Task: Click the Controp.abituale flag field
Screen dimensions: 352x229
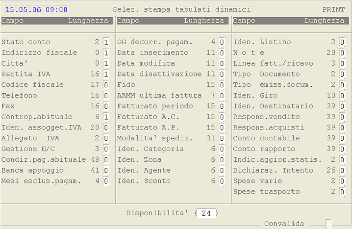Action: (106, 117)
